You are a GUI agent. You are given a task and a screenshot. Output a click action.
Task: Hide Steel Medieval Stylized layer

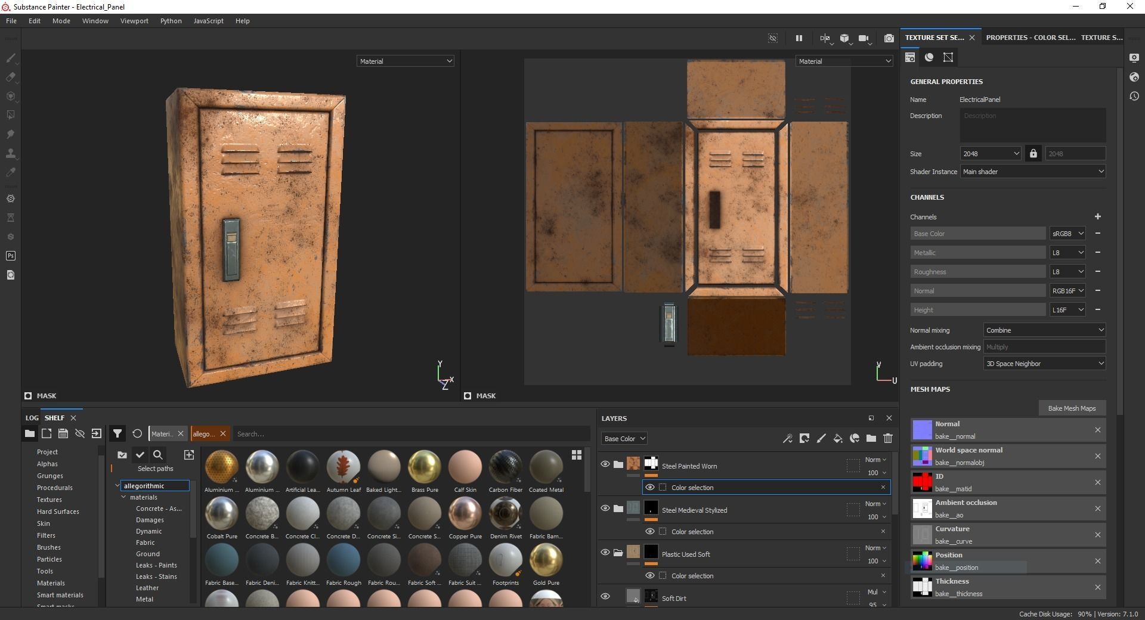pyautogui.click(x=605, y=508)
